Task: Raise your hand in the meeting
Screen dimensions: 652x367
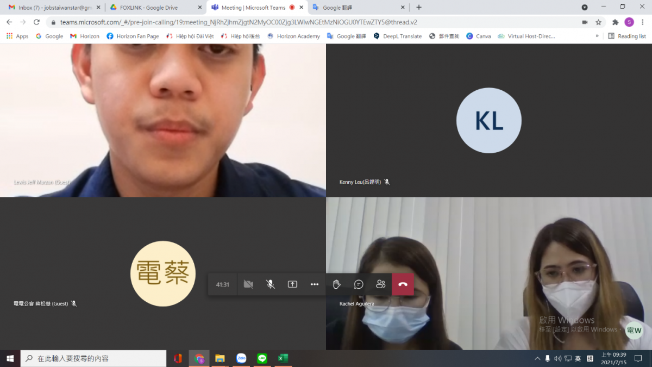Action: pyautogui.click(x=336, y=284)
